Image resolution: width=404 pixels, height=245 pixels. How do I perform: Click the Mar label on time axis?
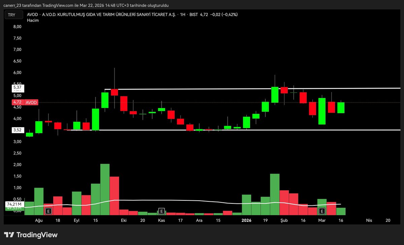tap(322, 220)
